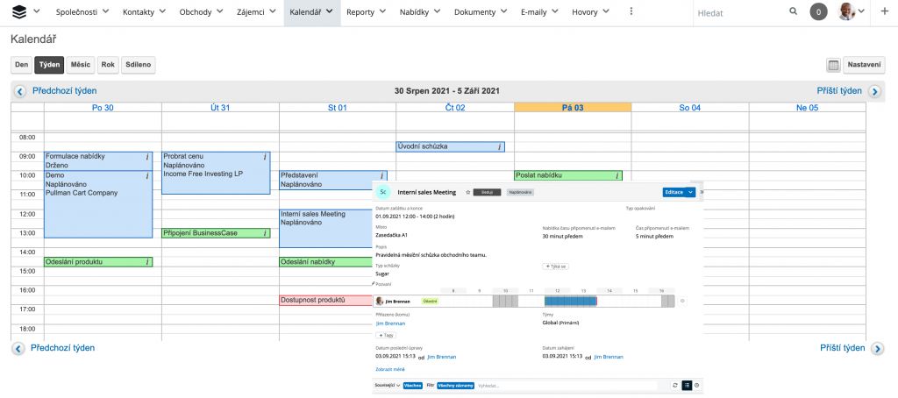Open dropdown arrow next to Editace button

tap(691, 191)
